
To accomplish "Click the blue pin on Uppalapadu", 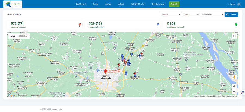I will pyautogui.click(x=135, y=76).
